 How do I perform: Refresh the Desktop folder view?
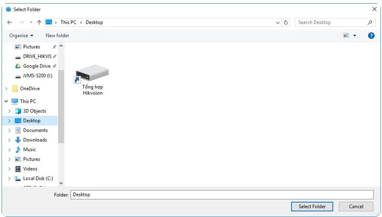(286, 23)
